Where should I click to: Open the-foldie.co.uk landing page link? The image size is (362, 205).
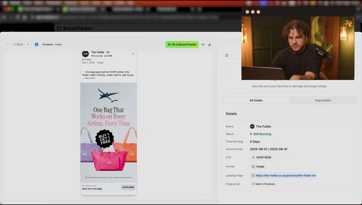click(x=286, y=176)
